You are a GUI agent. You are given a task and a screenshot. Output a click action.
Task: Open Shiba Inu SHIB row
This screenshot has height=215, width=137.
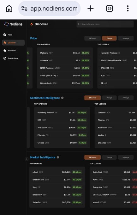click(x=57, y=202)
